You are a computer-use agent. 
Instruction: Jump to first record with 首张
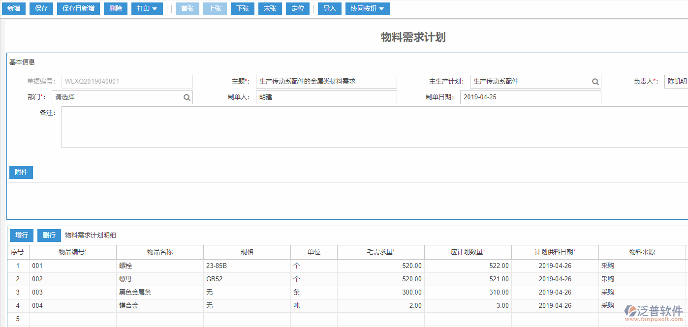[187, 8]
